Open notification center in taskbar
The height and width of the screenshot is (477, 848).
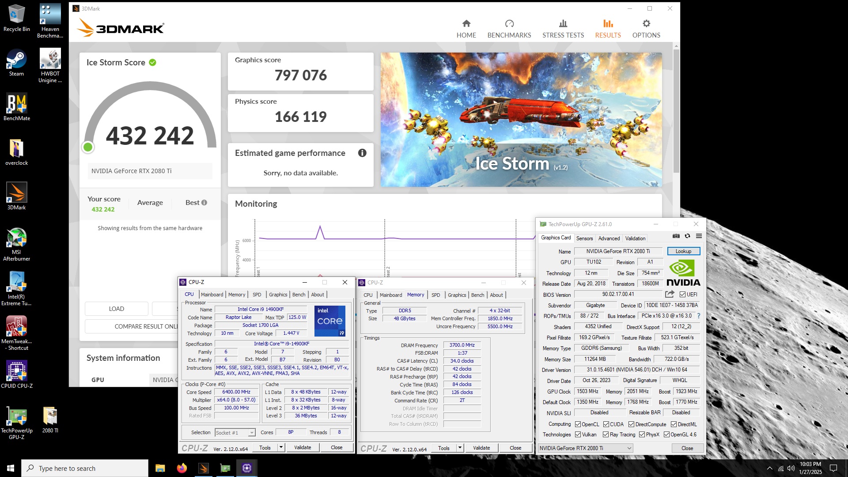(x=833, y=468)
